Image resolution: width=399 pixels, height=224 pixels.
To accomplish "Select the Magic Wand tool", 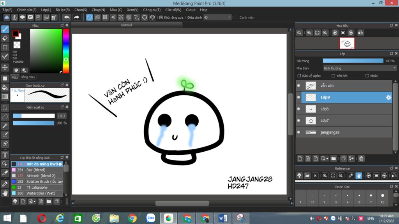I will [x=5, y=126].
